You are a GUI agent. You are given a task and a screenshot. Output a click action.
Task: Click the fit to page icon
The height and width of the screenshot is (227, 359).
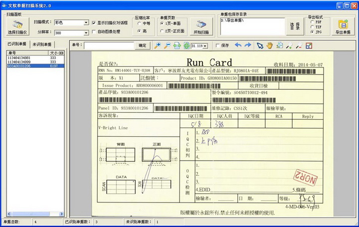186,45
